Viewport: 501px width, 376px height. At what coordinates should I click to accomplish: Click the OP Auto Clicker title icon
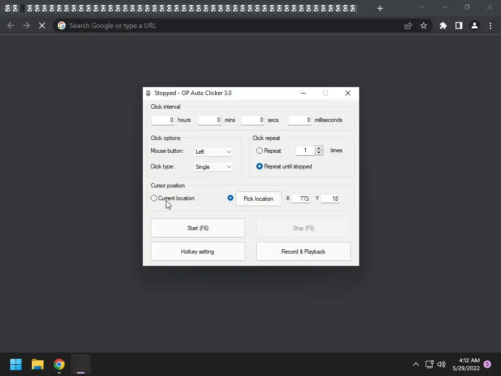(x=148, y=93)
